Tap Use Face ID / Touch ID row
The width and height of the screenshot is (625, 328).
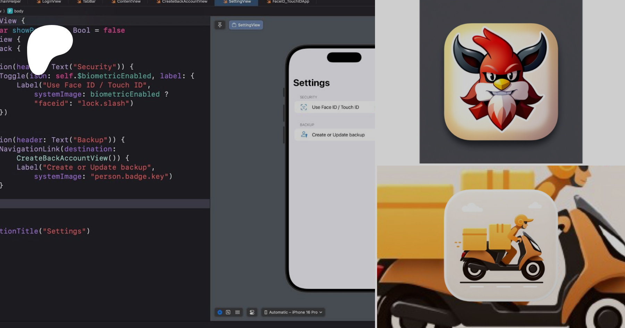335,107
